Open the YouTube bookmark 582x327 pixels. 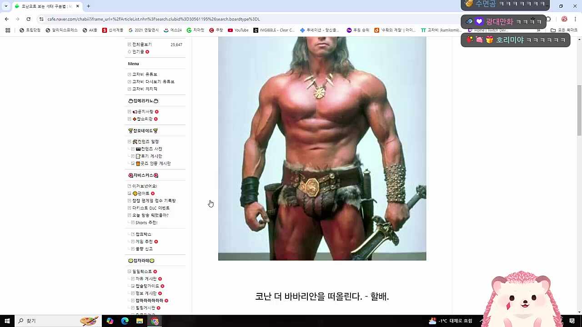(238, 30)
